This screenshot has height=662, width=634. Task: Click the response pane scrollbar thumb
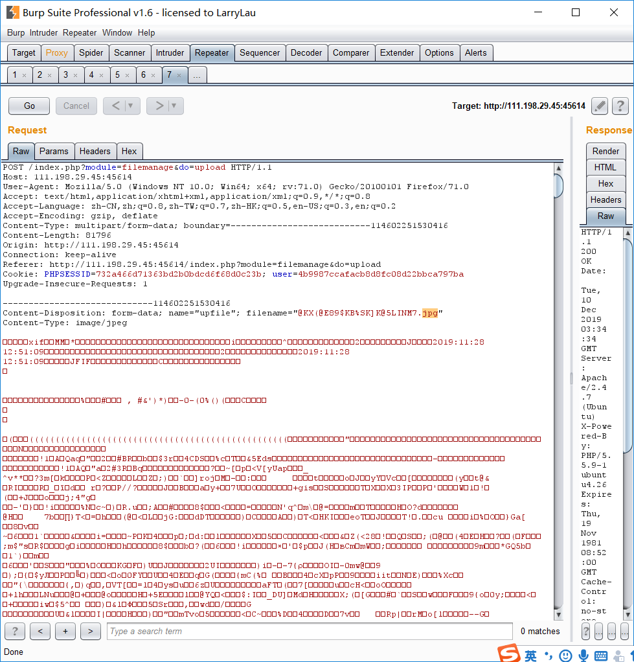pyautogui.click(x=628, y=346)
